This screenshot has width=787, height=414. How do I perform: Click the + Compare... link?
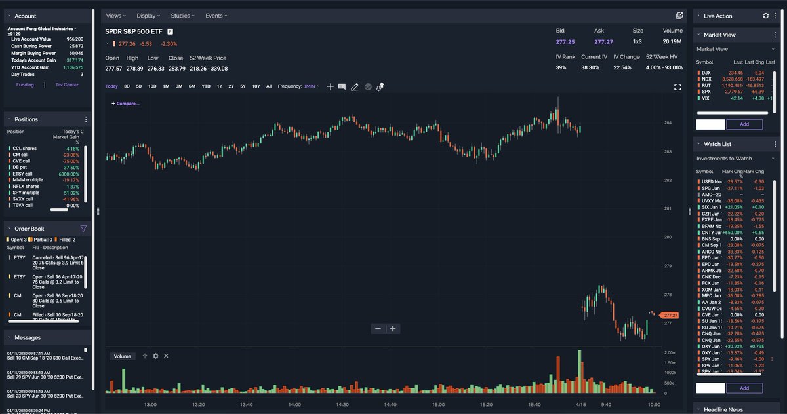click(125, 103)
